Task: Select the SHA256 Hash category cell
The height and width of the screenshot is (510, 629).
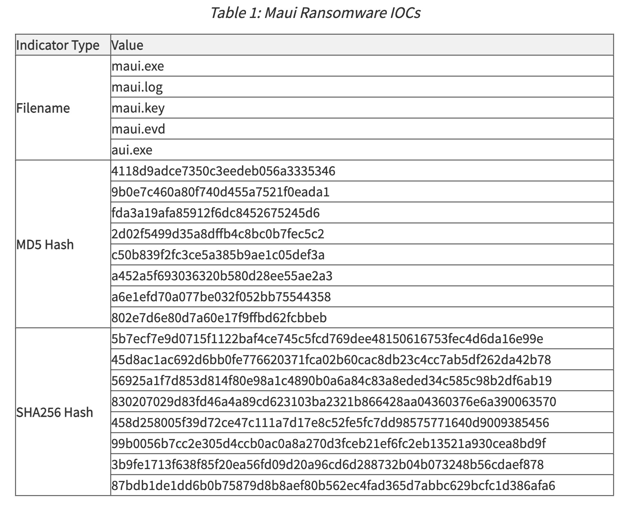Action: pos(63,412)
